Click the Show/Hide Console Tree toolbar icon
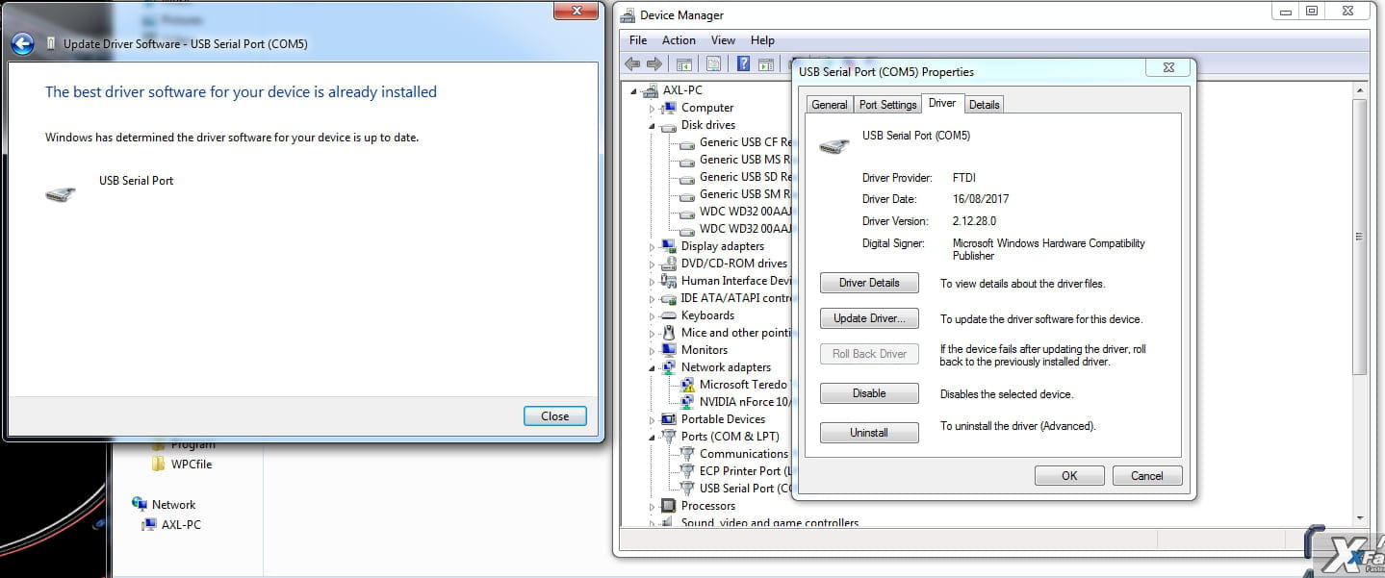Viewport: 1385px width, 578px height. point(683,63)
